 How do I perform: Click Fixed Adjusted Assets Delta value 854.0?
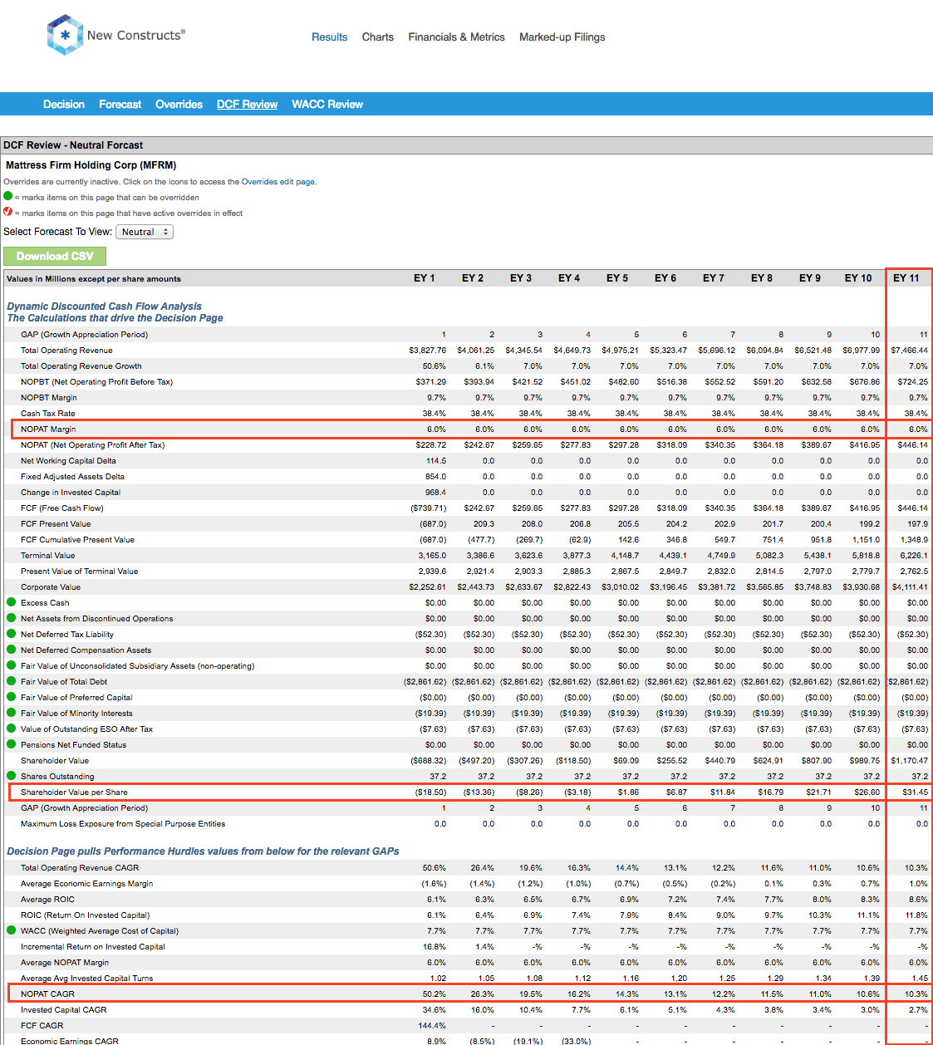pyautogui.click(x=436, y=477)
